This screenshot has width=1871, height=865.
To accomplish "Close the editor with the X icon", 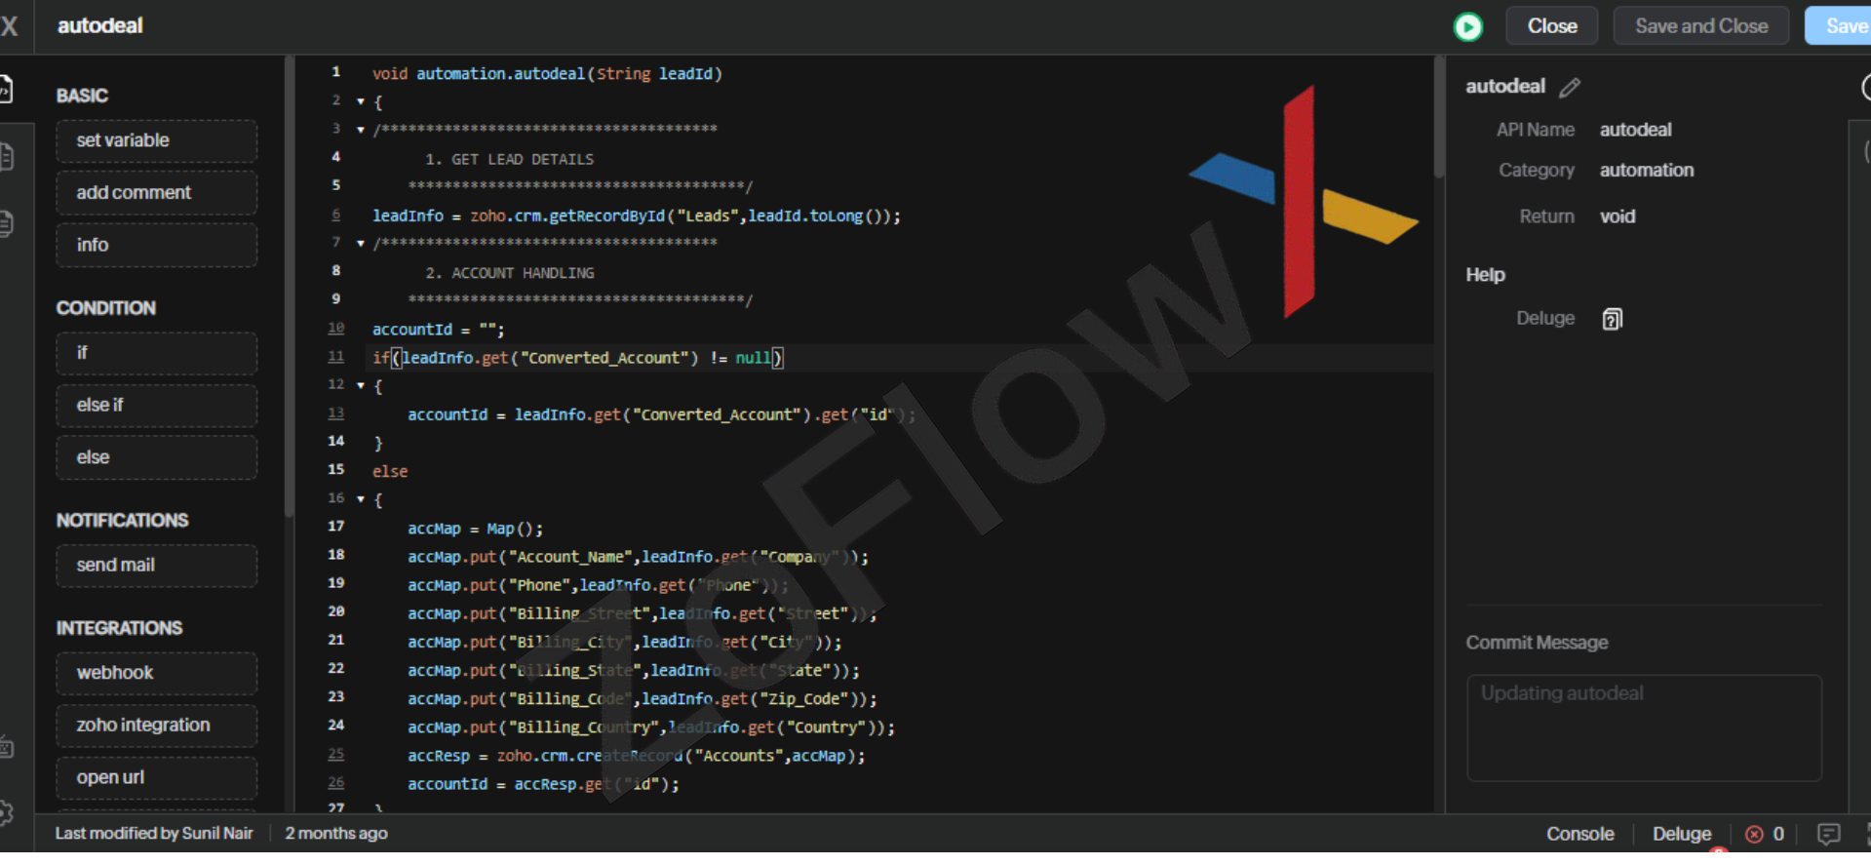I will [9, 26].
